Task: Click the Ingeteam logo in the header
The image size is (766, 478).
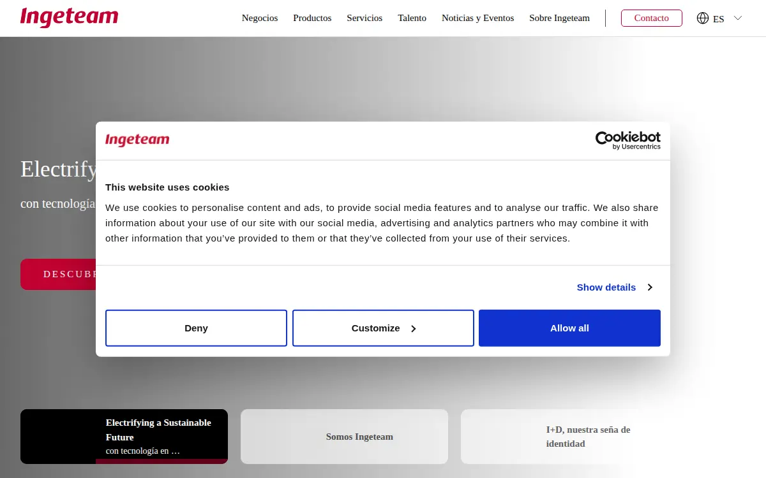Action: pos(69,17)
